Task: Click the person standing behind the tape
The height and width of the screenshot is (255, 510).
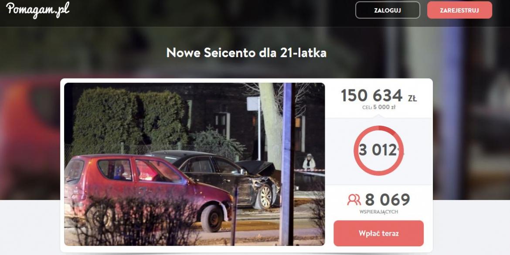Action: click(x=309, y=162)
